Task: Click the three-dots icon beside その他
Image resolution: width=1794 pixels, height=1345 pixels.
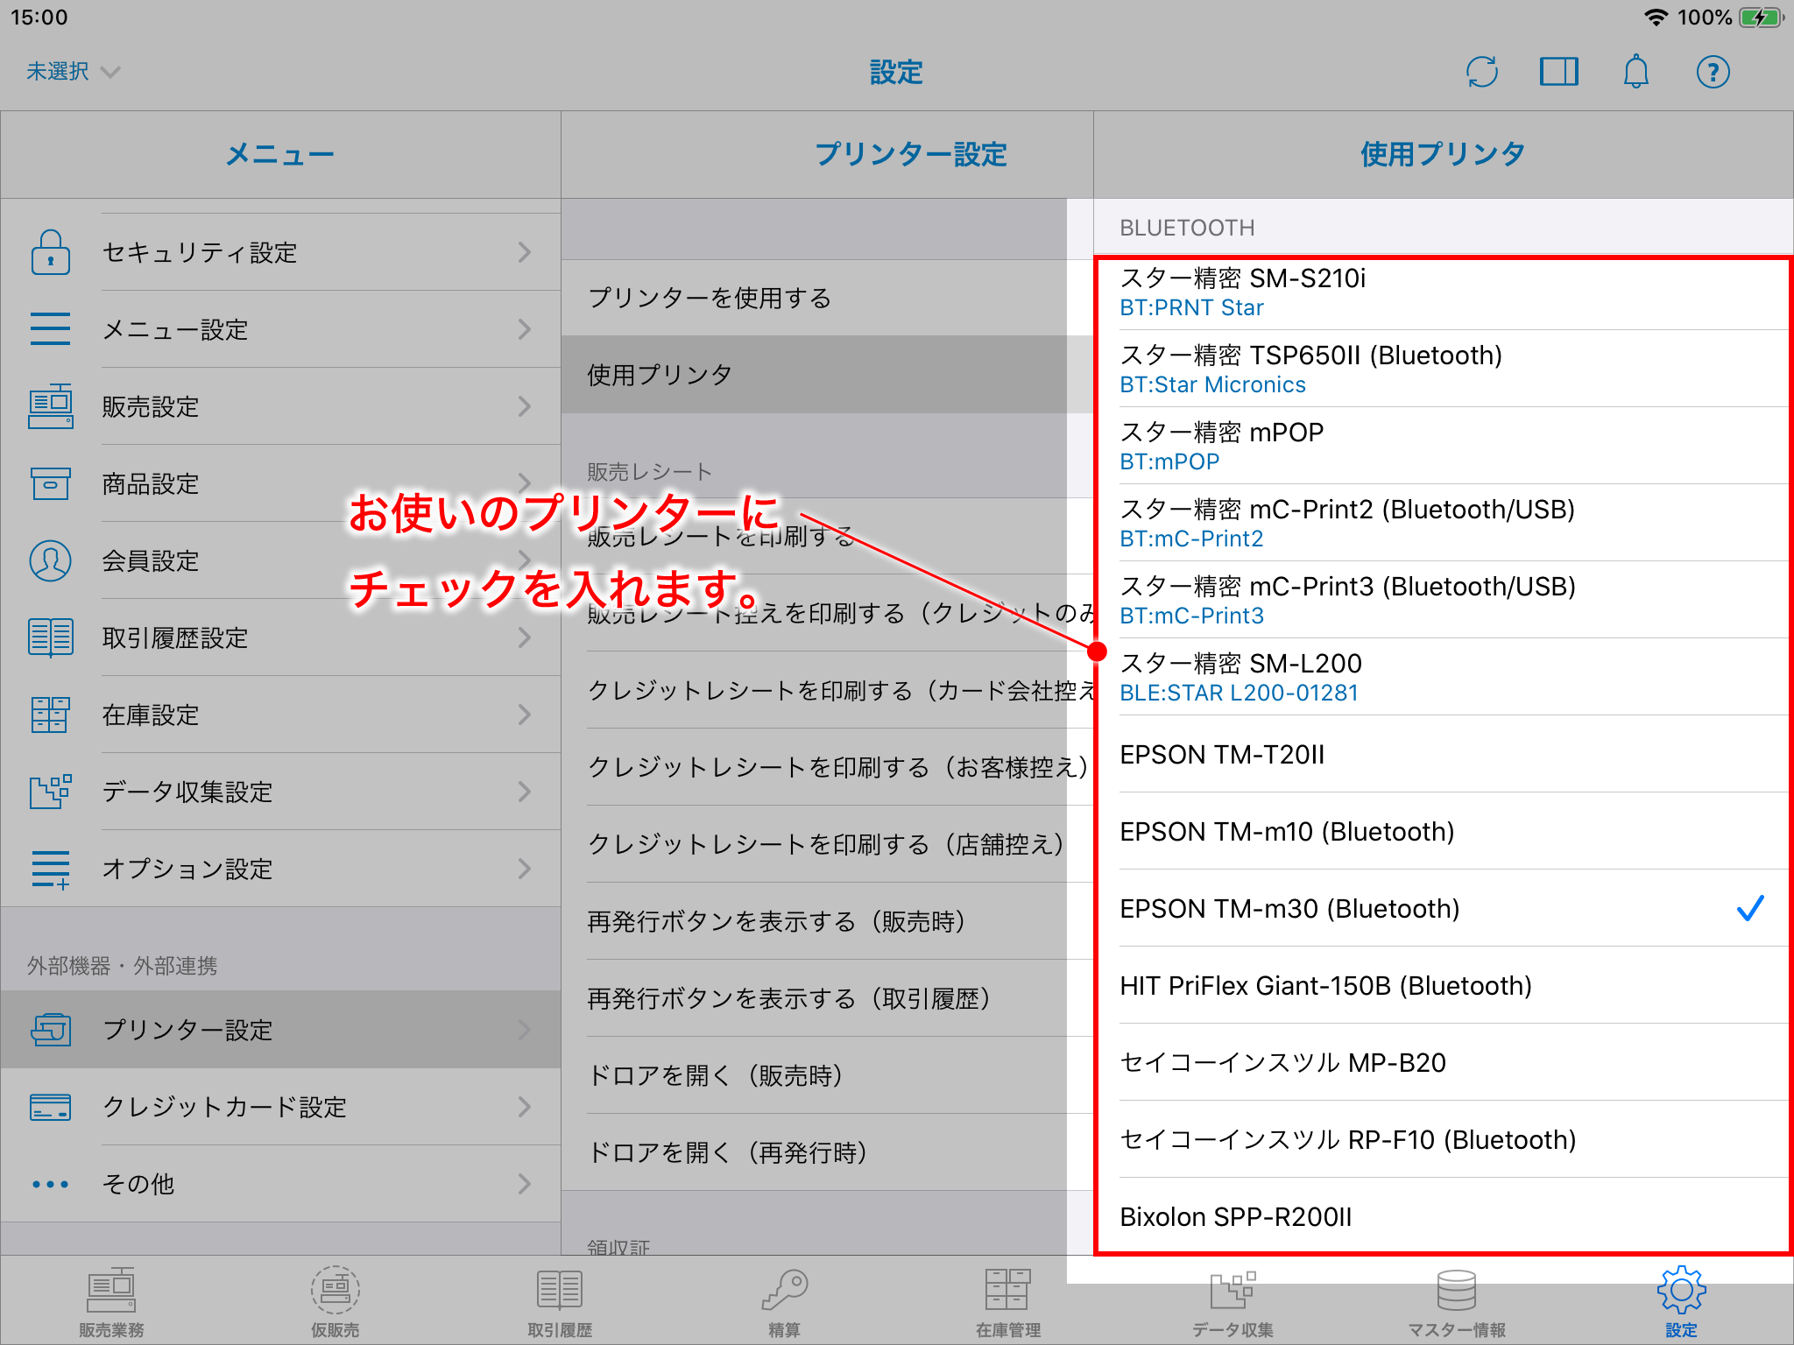Action: (x=51, y=1184)
